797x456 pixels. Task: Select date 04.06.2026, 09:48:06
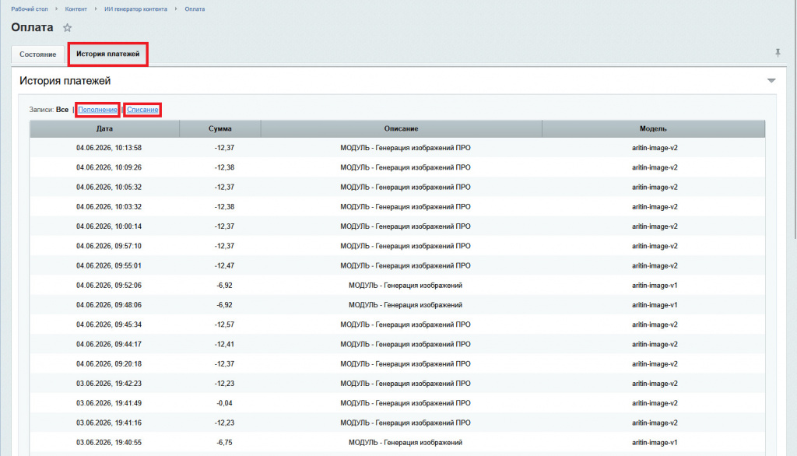click(x=109, y=305)
